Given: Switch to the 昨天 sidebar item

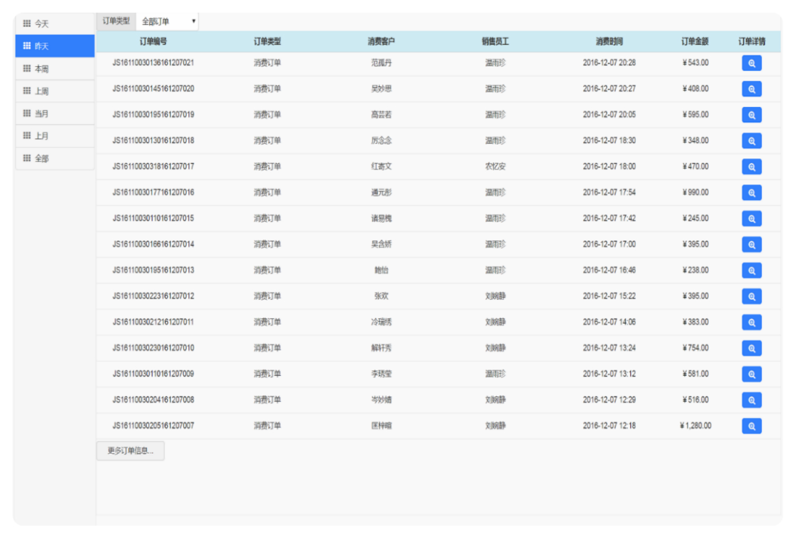Looking at the screenshot, I should [x=55, y=46].
